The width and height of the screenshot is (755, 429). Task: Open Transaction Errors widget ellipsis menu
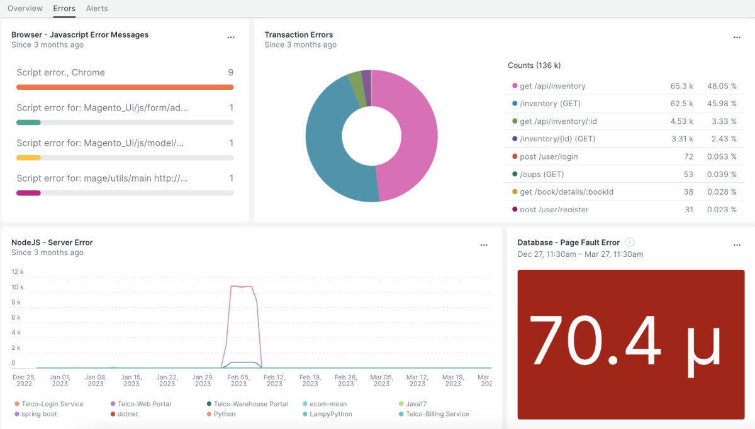click(x=737, y=38)
